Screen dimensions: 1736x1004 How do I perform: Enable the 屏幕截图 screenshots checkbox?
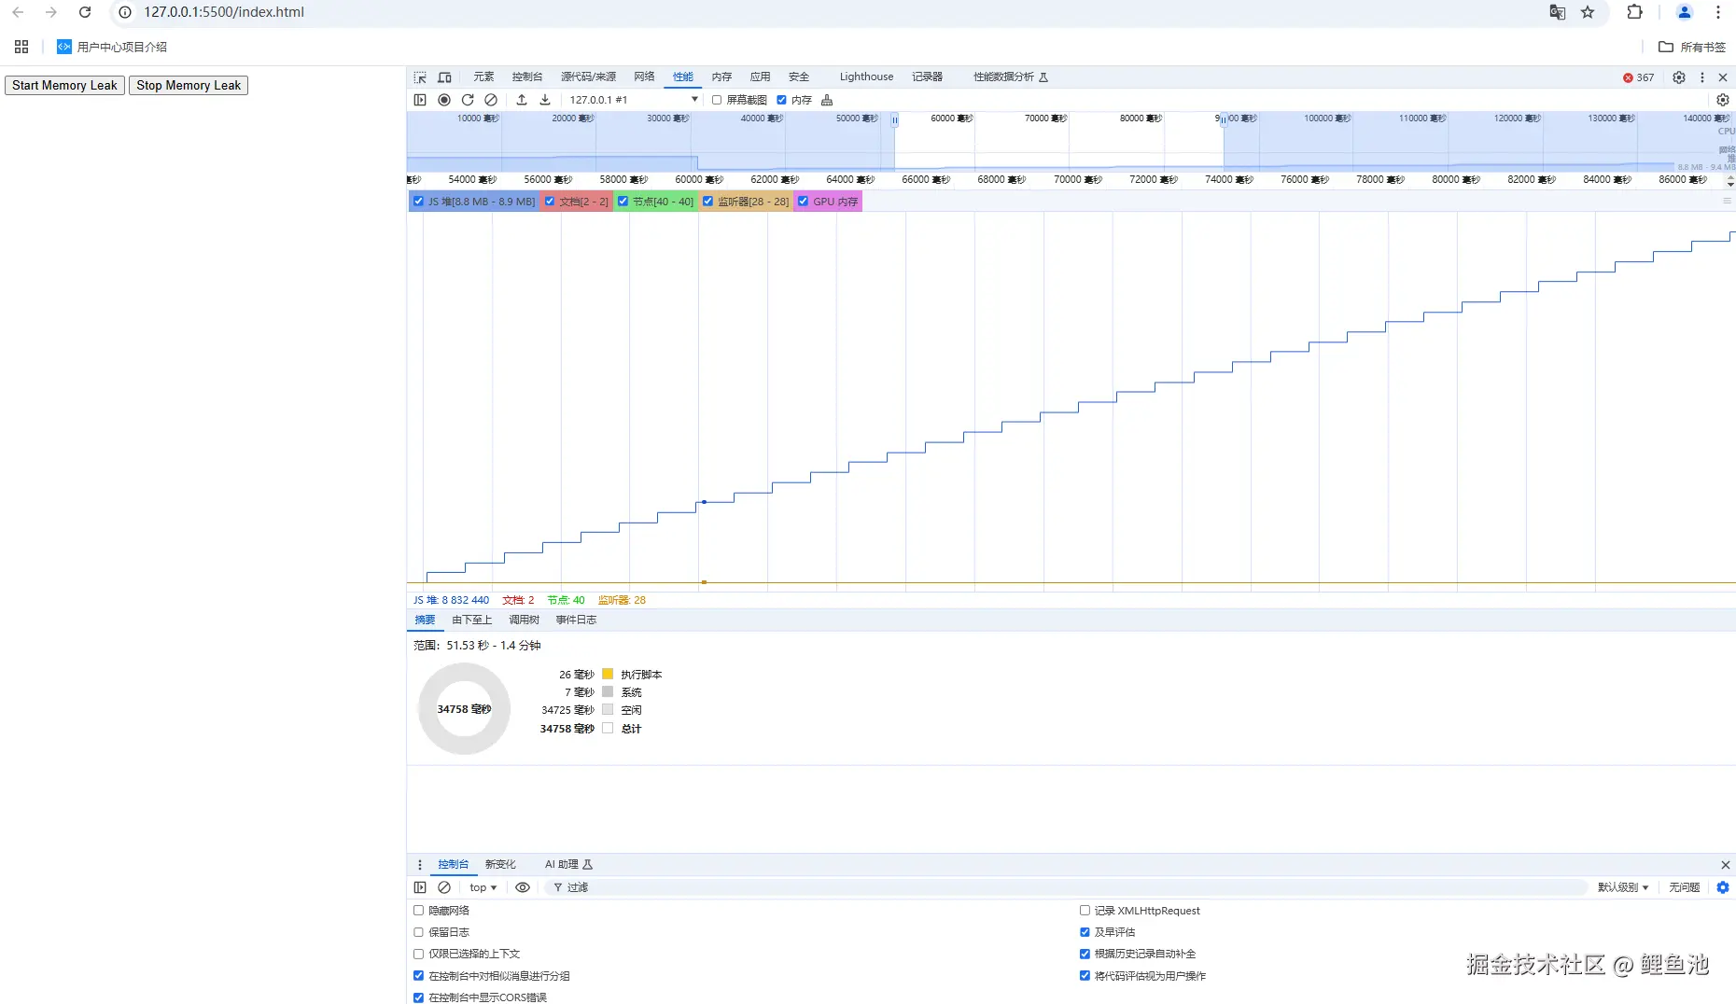717,100
